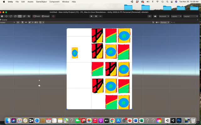Open the GameObject menu
Image resolution: width=201 pixels, height=125 pixels.
(41, 2)
